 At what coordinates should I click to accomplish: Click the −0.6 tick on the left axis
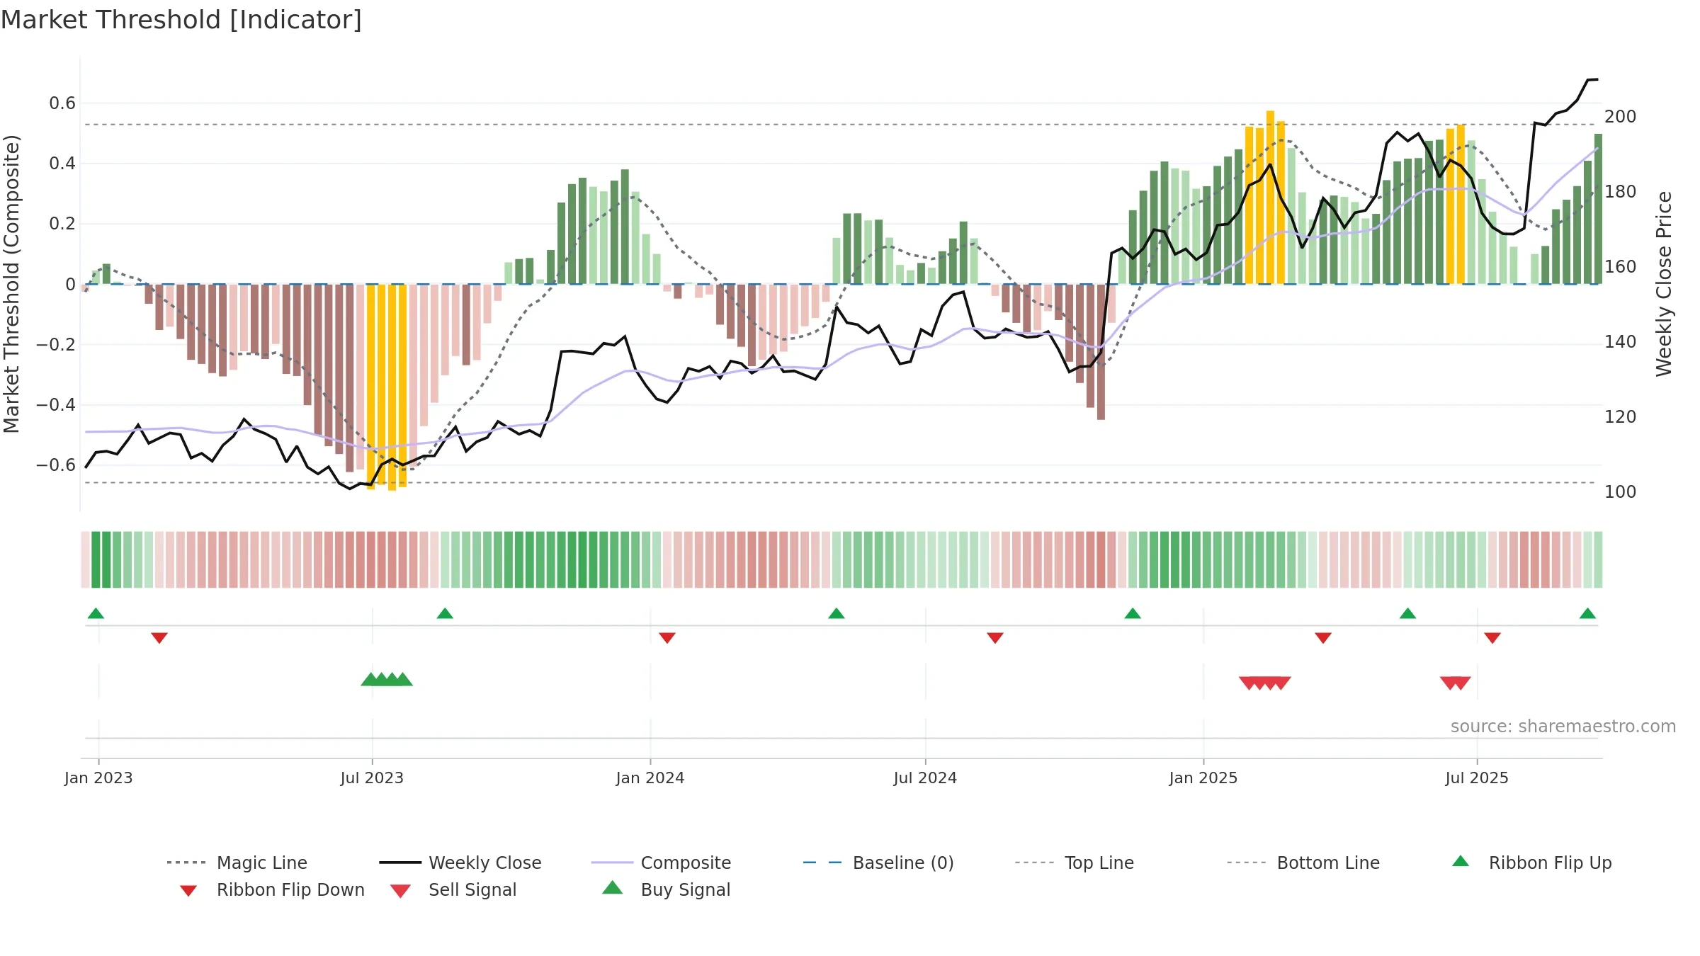(x=56, y=465)
